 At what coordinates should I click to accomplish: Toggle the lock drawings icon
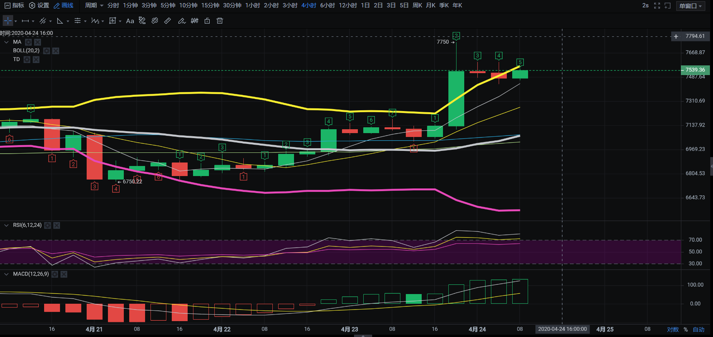(207, 21)
